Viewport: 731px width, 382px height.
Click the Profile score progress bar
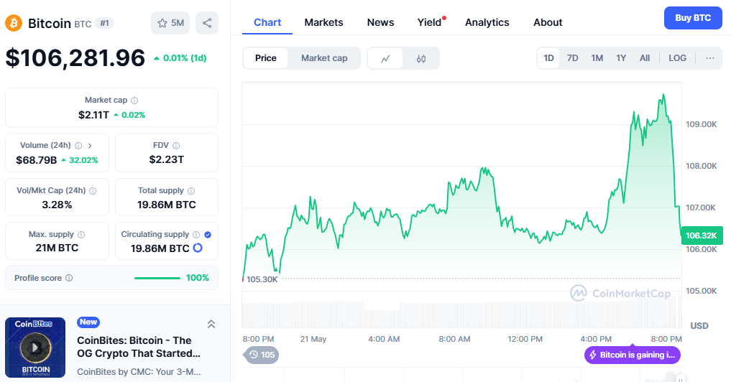(157, 278)
